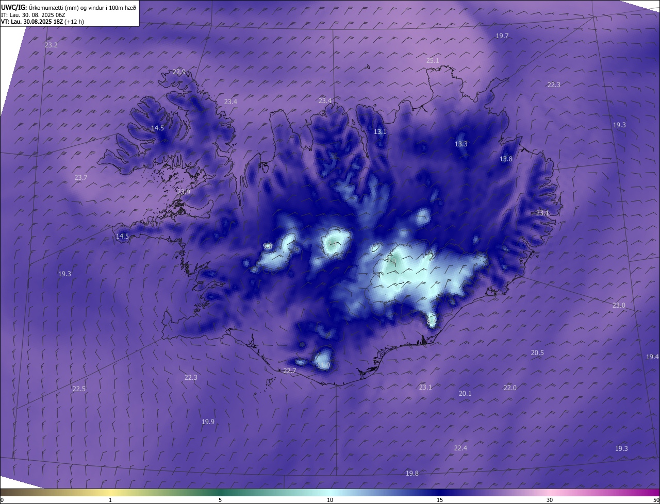The height and width of the screenshot is (504, 660).
Task: Click the color scale tick labeled 1
Action: (110, 500)
